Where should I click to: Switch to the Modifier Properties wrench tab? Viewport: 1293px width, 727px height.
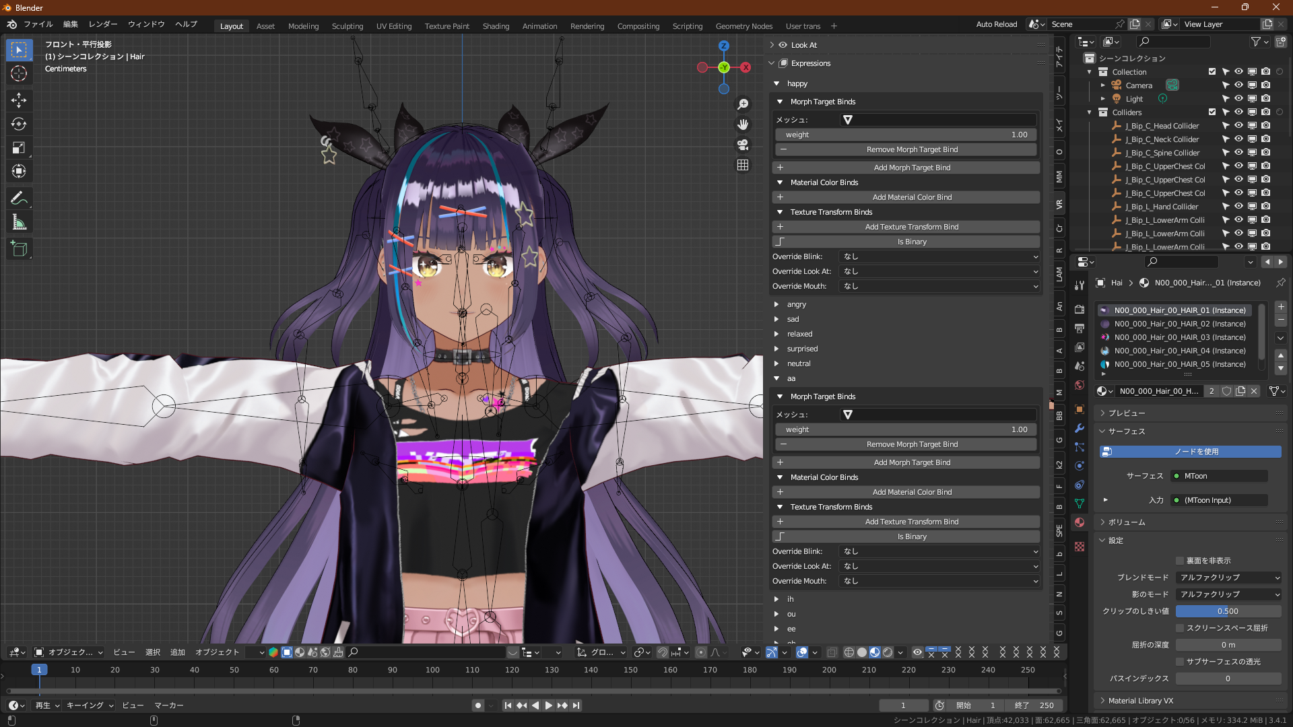click(1080, 429)
